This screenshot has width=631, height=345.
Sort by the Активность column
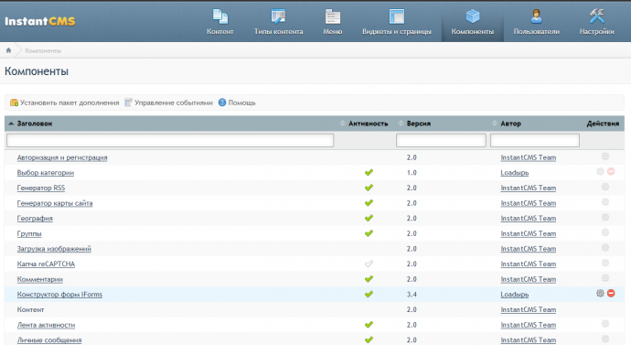[x=368, y=124]
